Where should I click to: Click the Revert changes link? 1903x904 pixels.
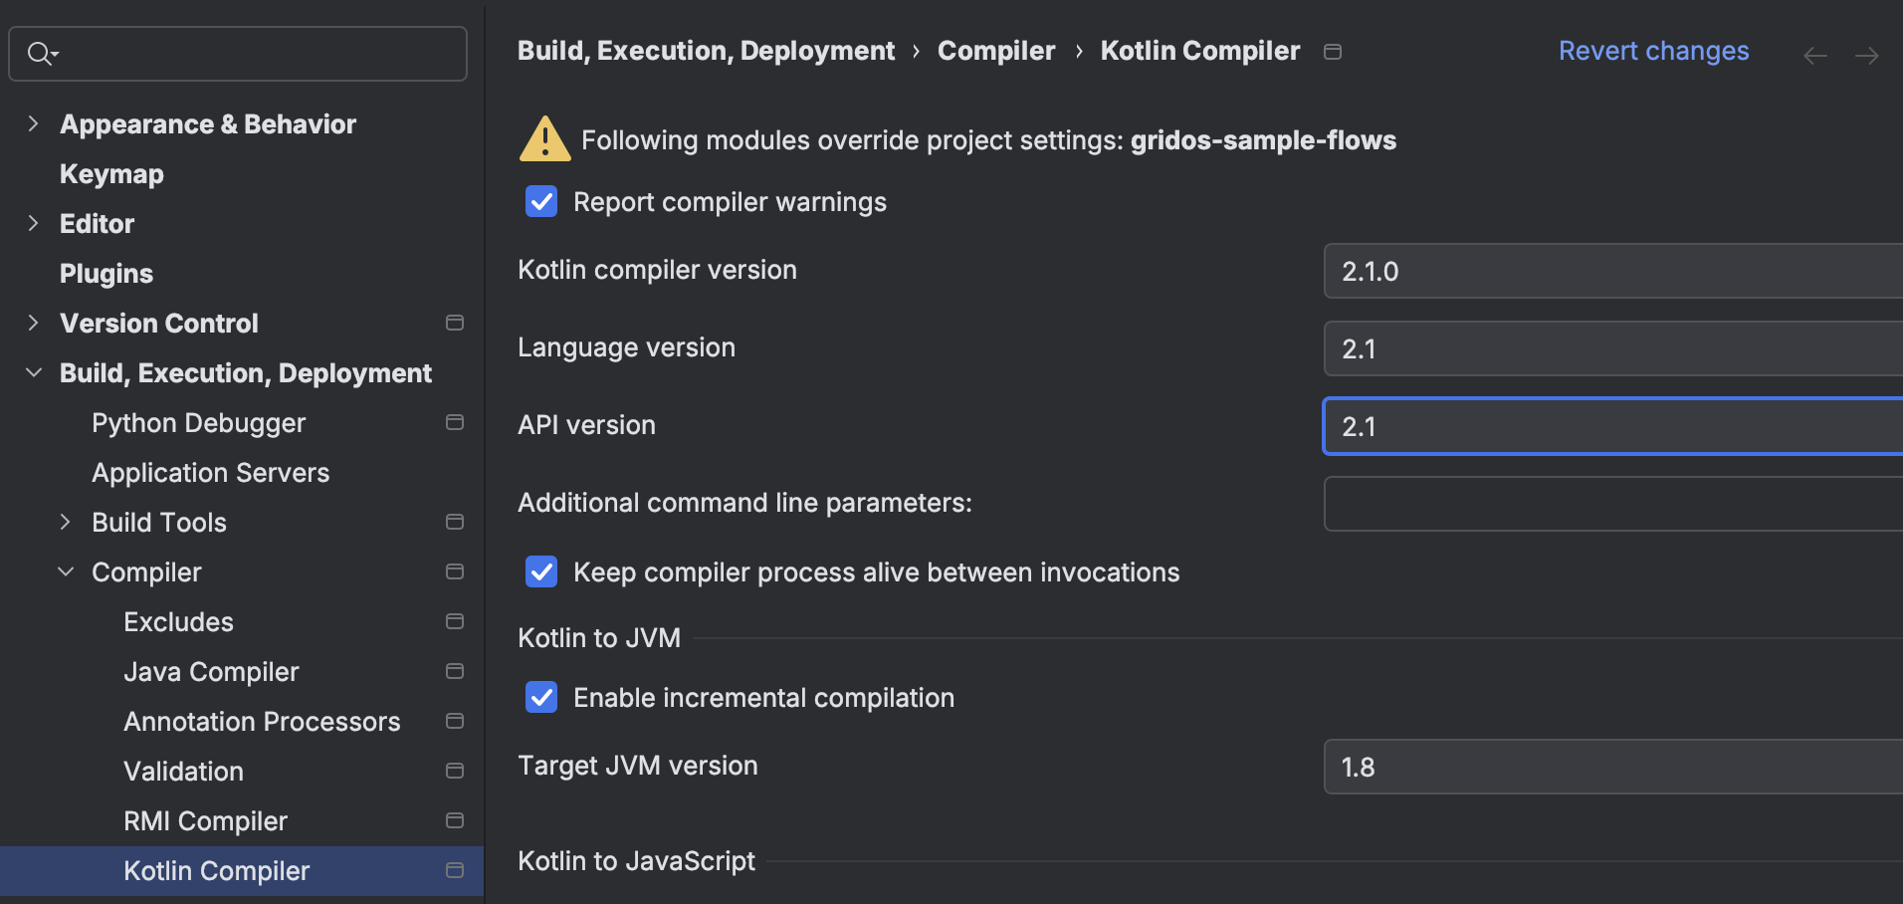[x=1653, y=50]
